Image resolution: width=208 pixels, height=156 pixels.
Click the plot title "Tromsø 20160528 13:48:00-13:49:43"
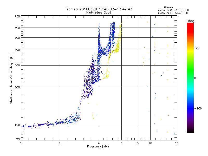click(x=99, y=9)
